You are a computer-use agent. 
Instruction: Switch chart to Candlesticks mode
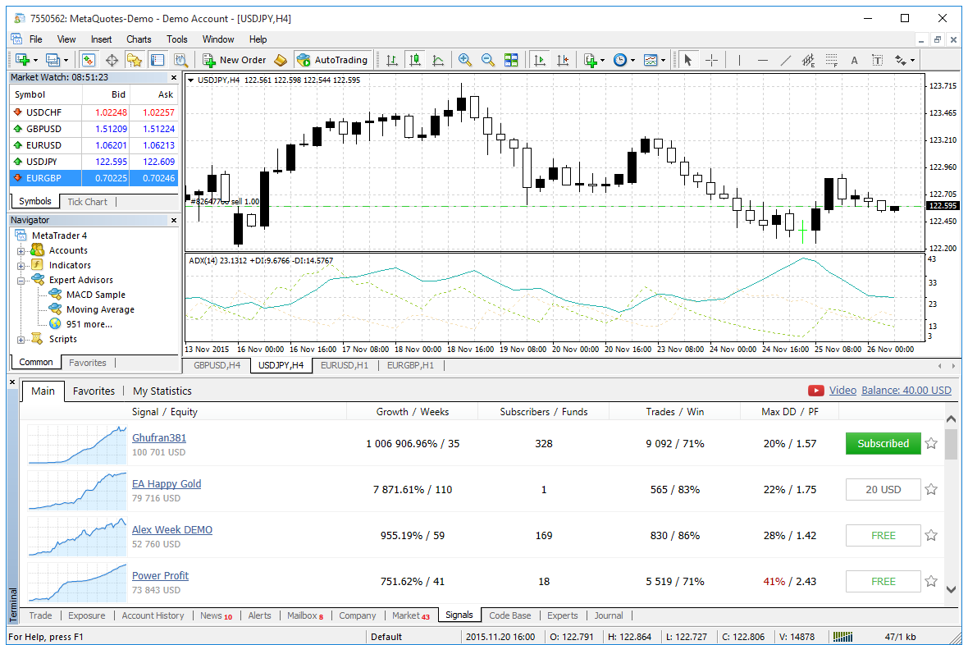(415, 60)
